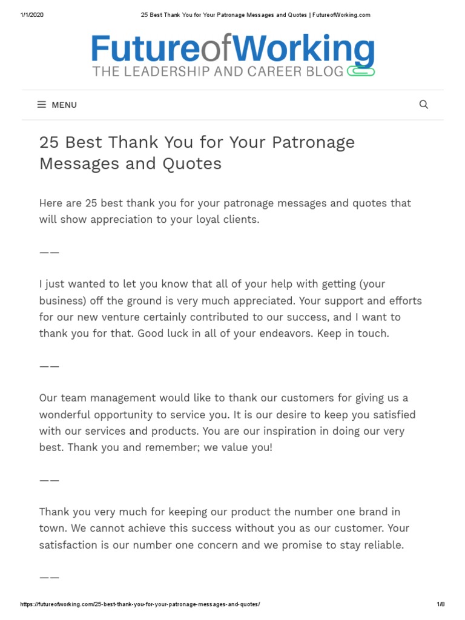Click the paragraph beginning "I just wanted"
Image resolution: width=465 pixels, height=620 pixels.
coord(230,309)
